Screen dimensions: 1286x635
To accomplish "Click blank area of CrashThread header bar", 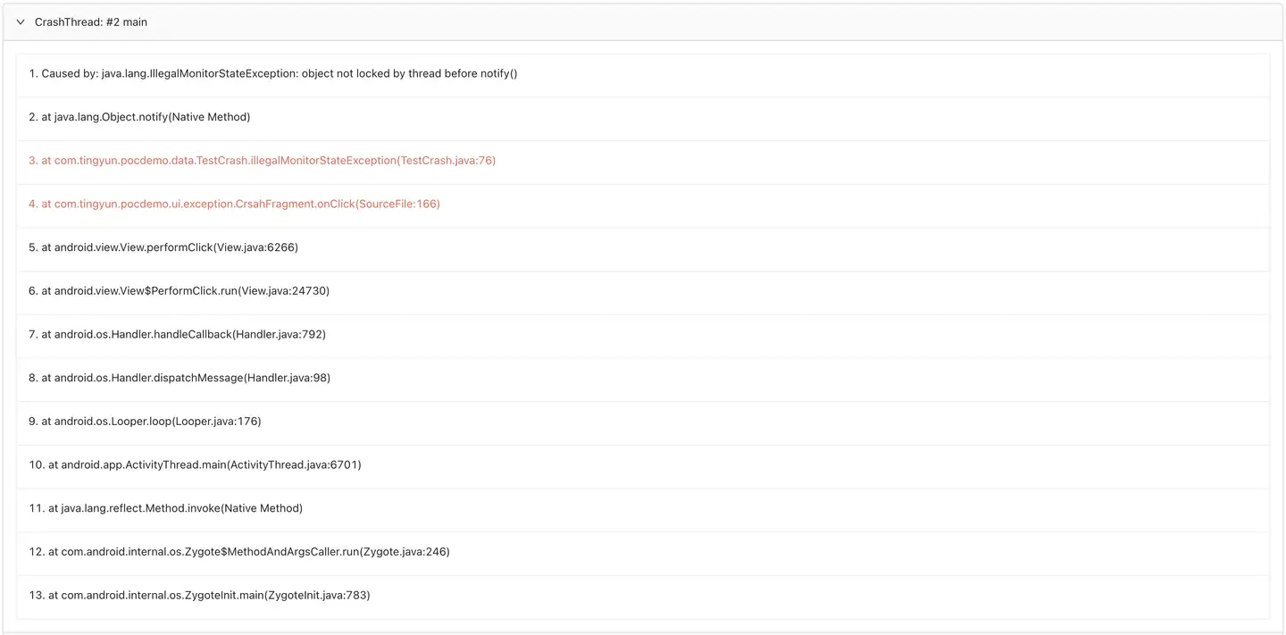I will [x=714, y=22].
